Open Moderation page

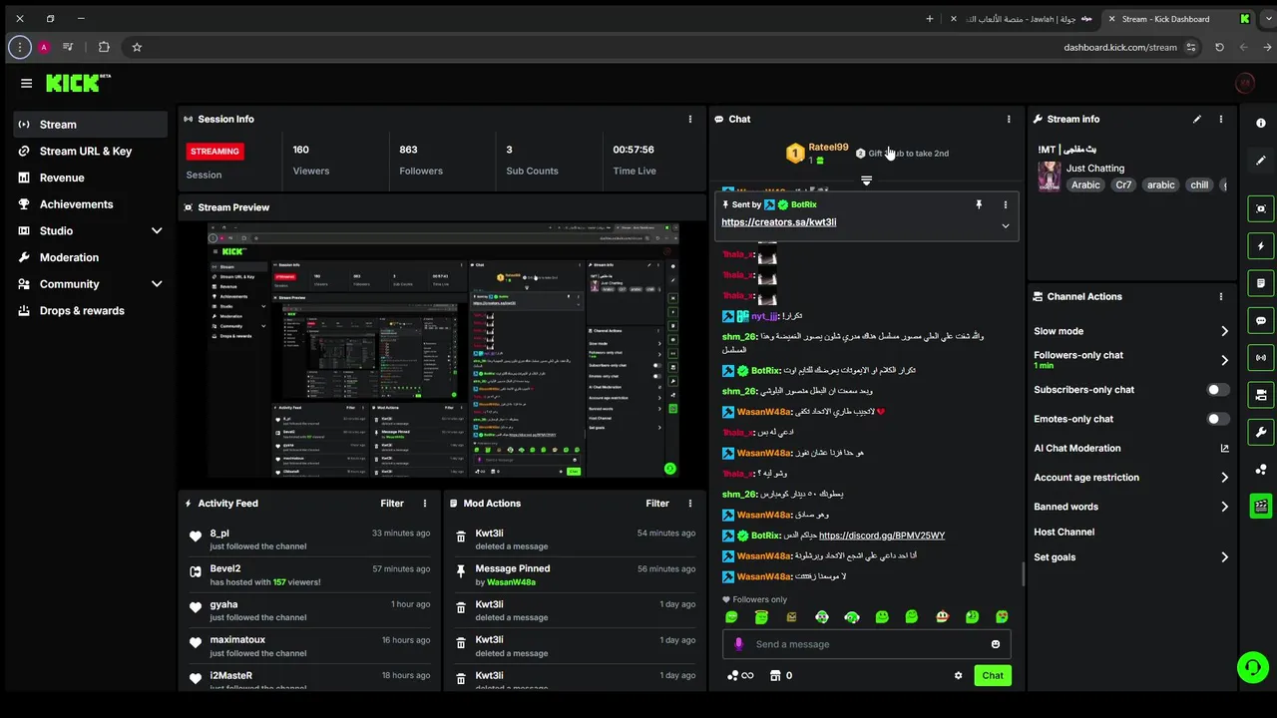[x=91, y=257]
